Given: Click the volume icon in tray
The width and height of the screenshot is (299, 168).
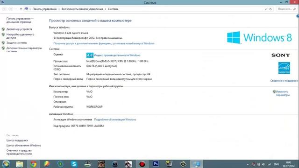Looking at the screenshot, I should coord(263,164).
